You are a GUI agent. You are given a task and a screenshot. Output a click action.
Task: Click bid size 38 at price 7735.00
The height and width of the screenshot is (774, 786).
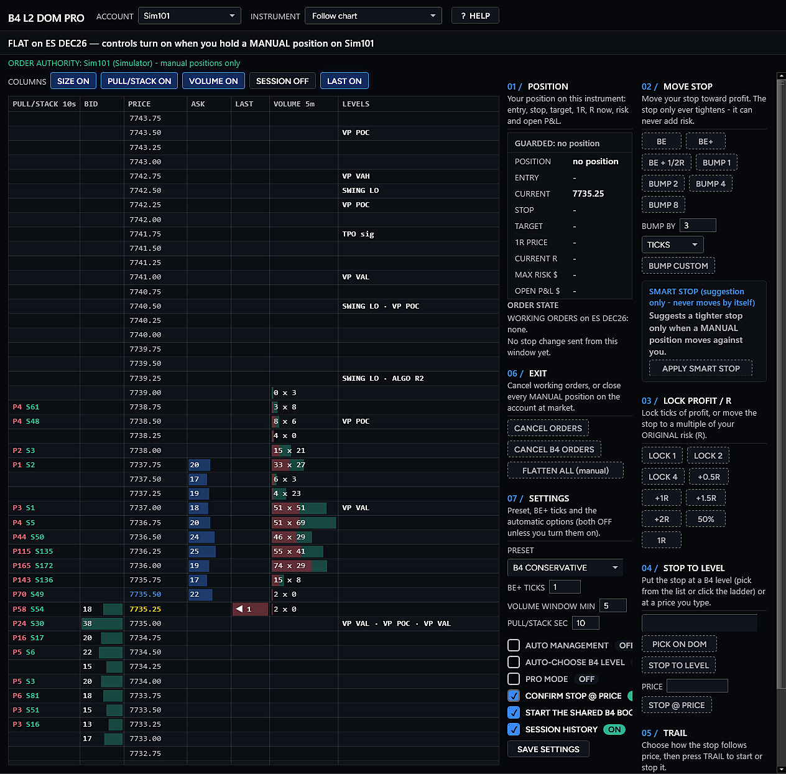[103, 623]
